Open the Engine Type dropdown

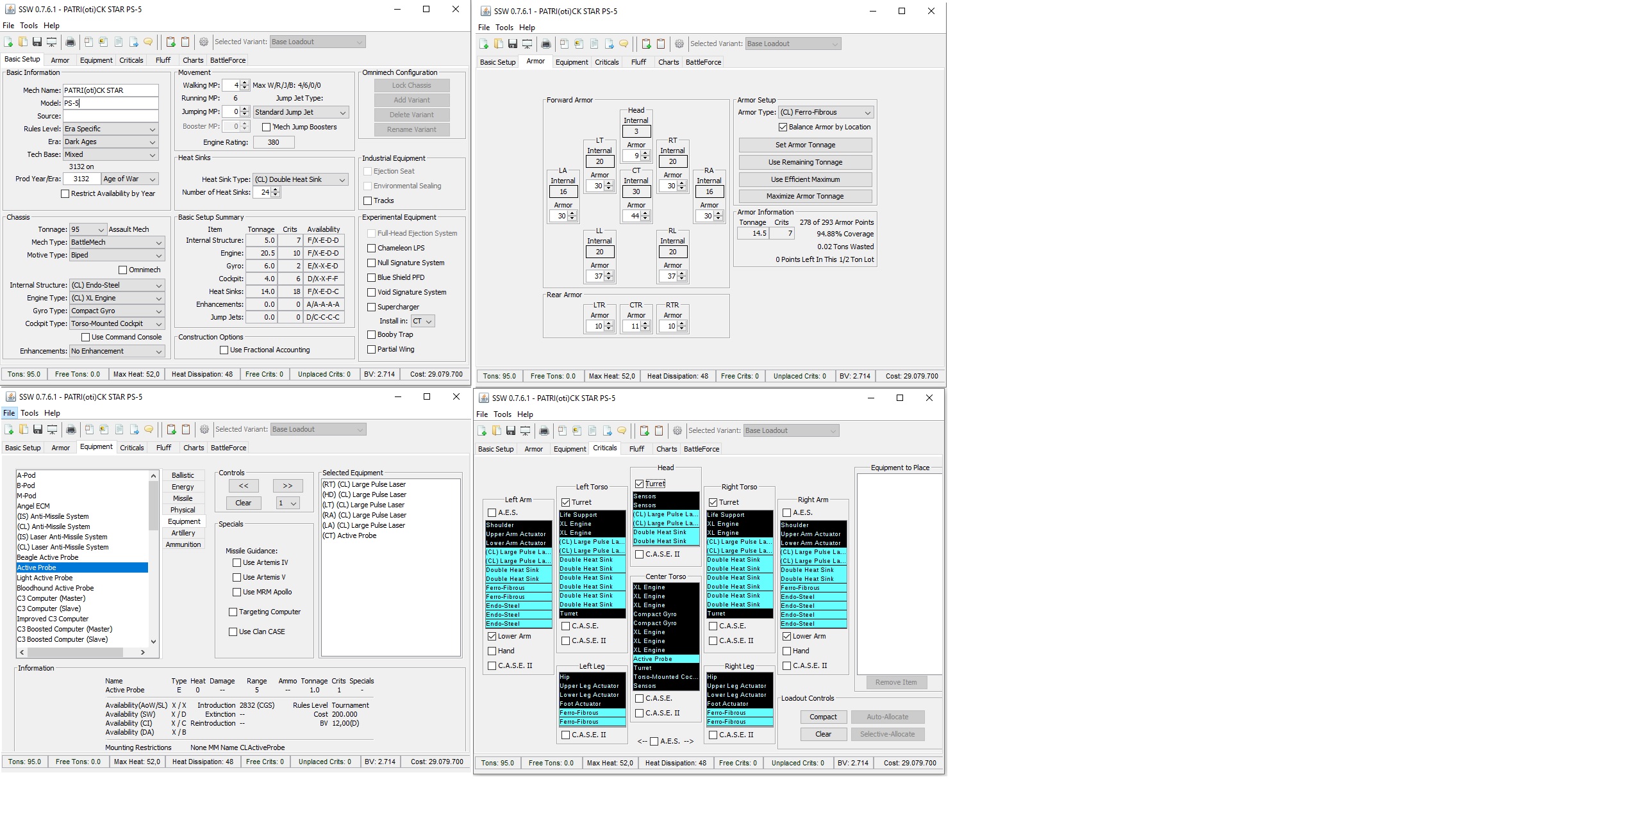click(117, 298)
